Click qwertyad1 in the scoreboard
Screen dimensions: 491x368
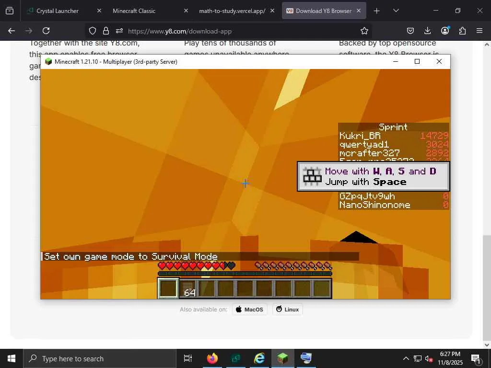[x=364, y=144]
